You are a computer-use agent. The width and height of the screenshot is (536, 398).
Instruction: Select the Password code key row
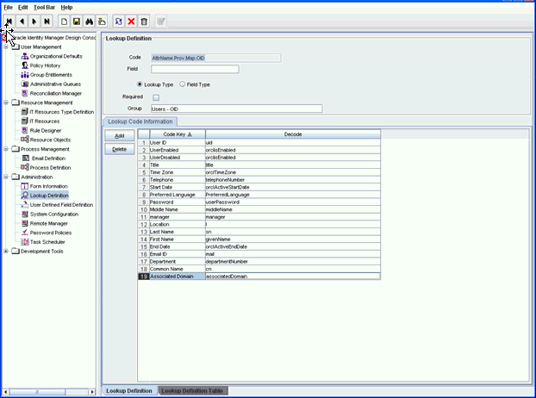(178, 202)
